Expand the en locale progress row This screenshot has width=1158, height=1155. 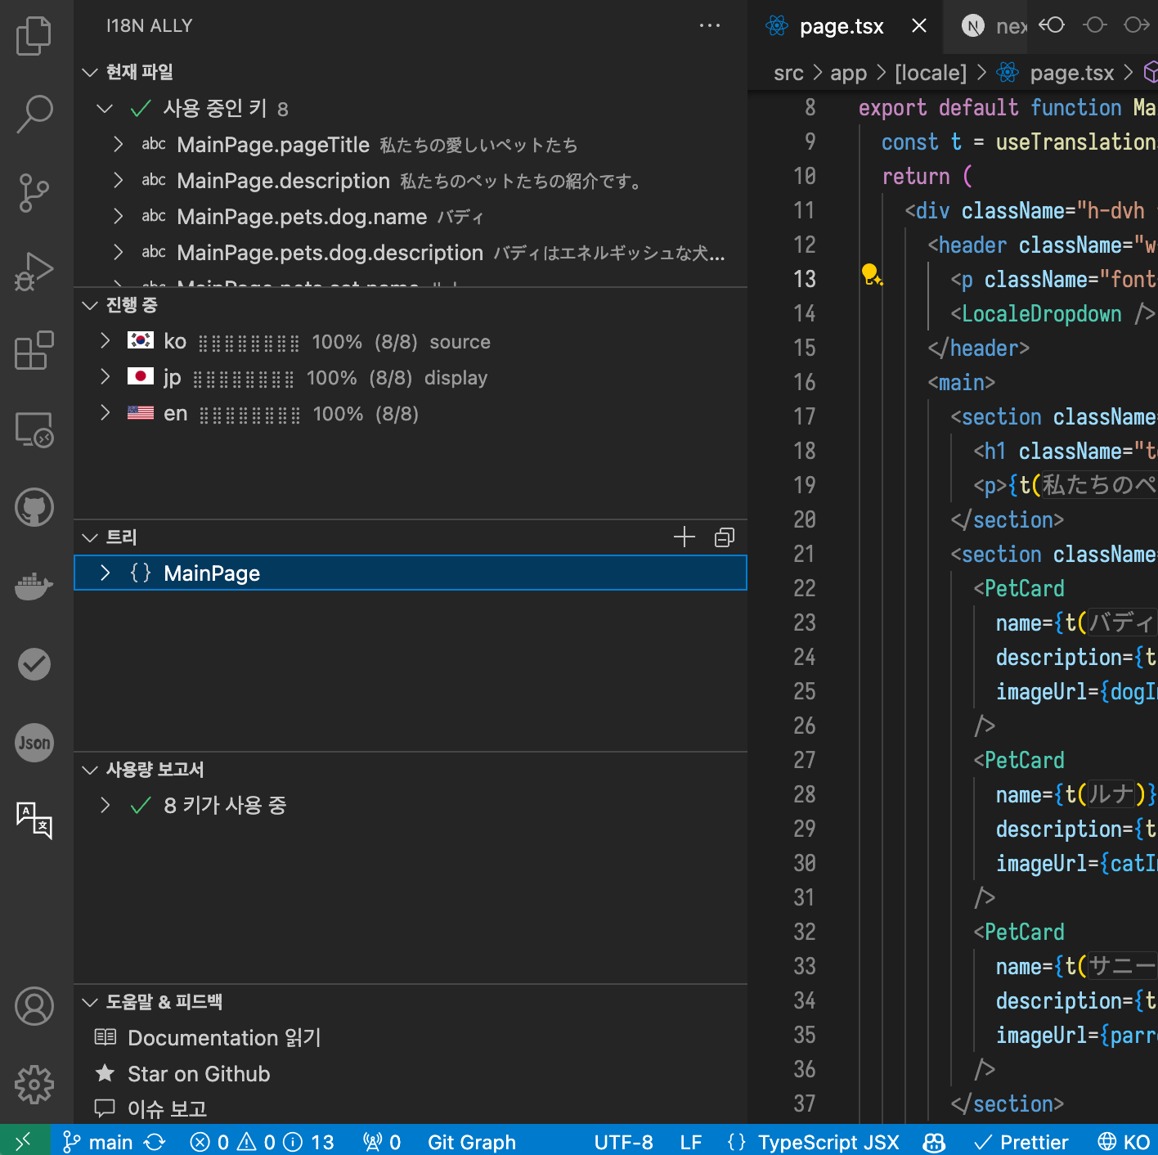point(105,412)
